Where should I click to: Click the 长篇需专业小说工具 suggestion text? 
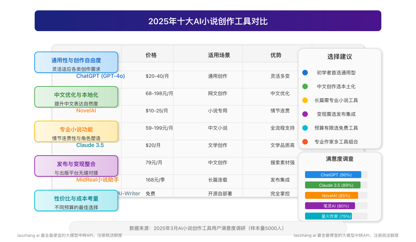[x=336, y=100]
